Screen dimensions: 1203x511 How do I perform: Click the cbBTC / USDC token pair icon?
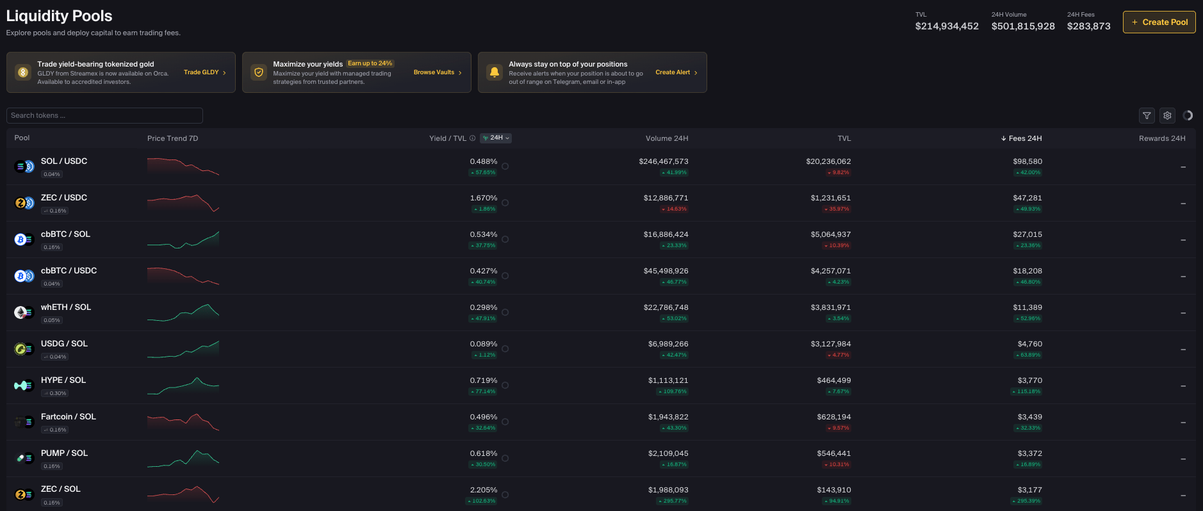[24, 276]
